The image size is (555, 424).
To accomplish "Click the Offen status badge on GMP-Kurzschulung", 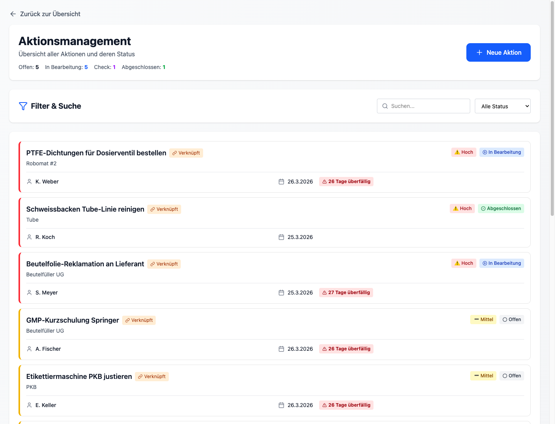I will pyautogui.click(x=511, y=320).
